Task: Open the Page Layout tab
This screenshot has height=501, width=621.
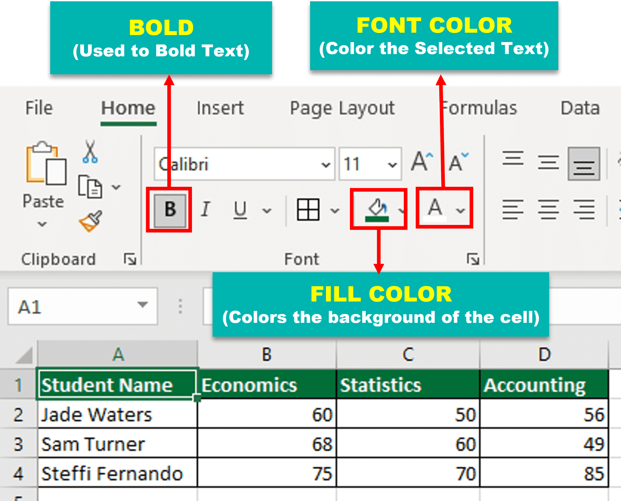Action: tap(342, 108)
